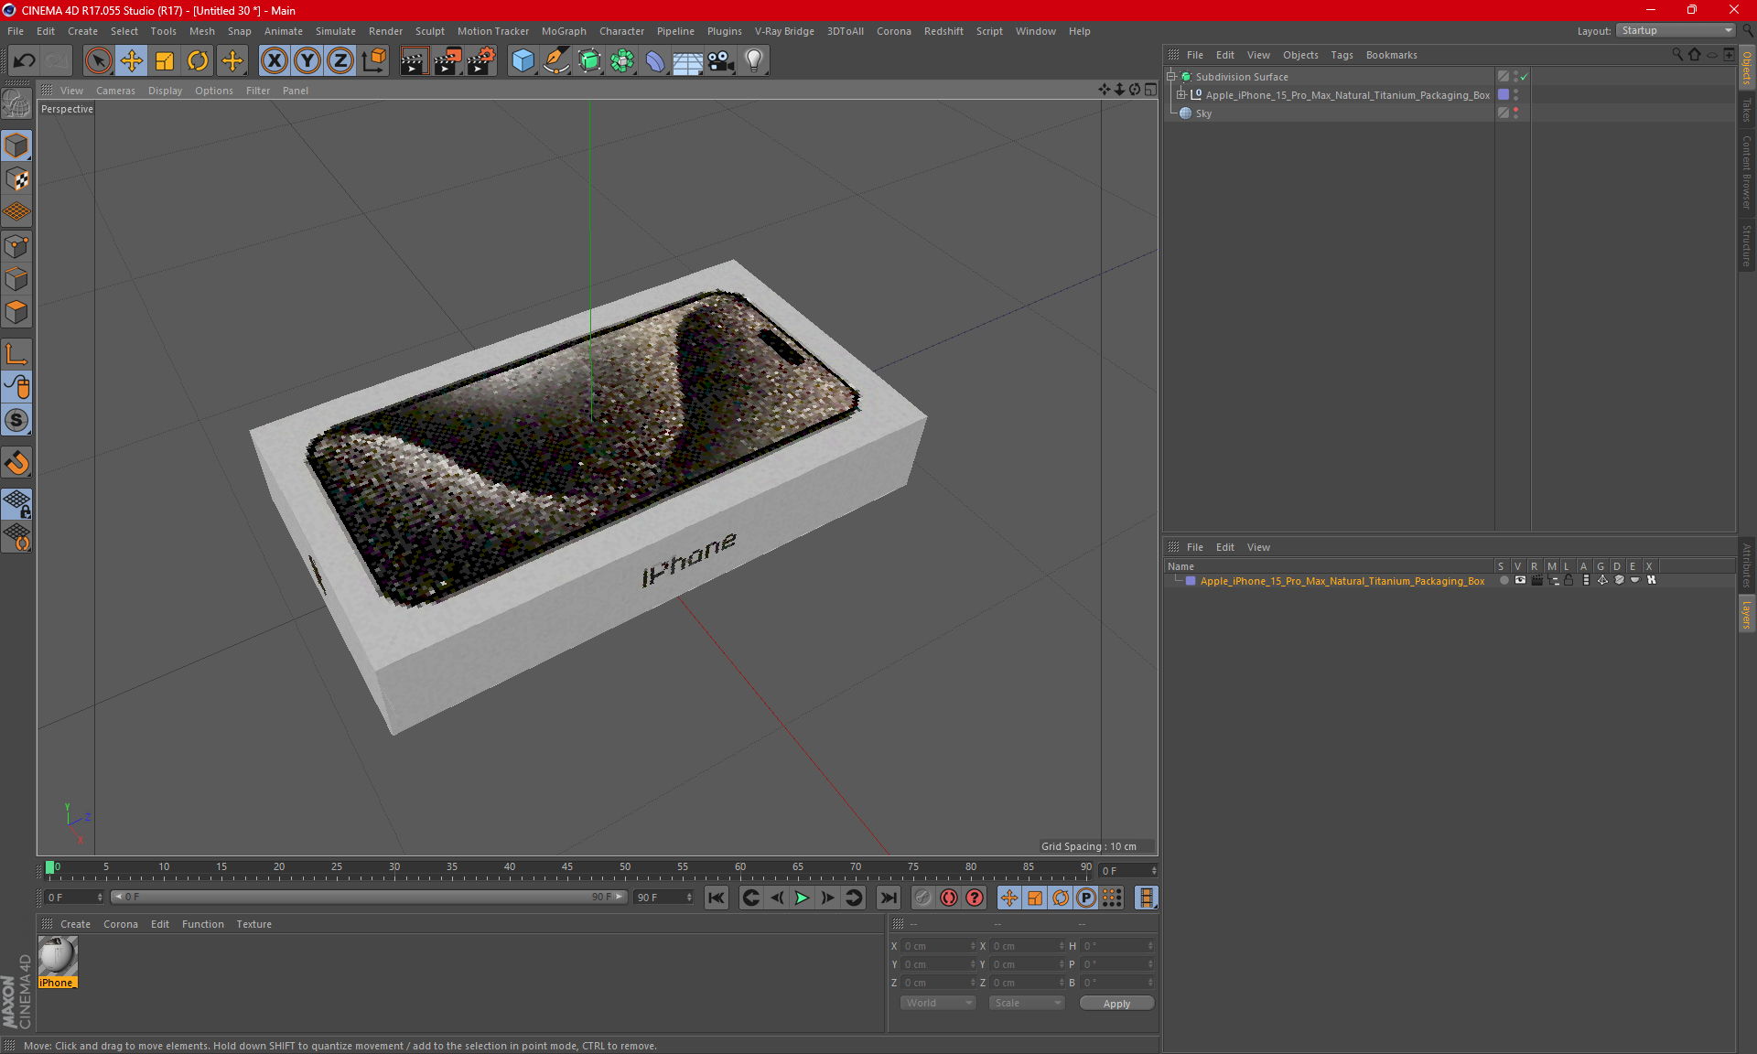Select the Rotate tool in the top toolbar

tap(198, 61)
